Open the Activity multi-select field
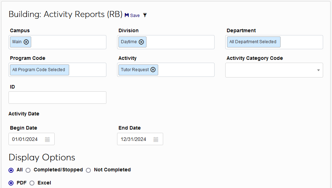332x188 pixels. click(166, 70)
